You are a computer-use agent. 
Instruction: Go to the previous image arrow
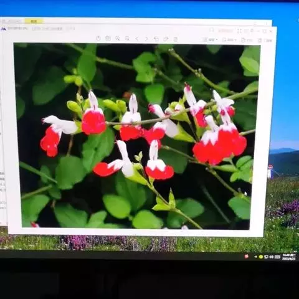click(137, 39)
